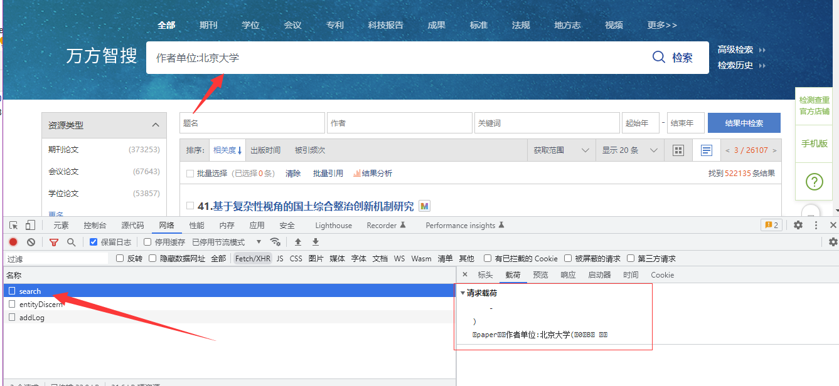Select the 学位 search category tab

[x=250, y=25]
